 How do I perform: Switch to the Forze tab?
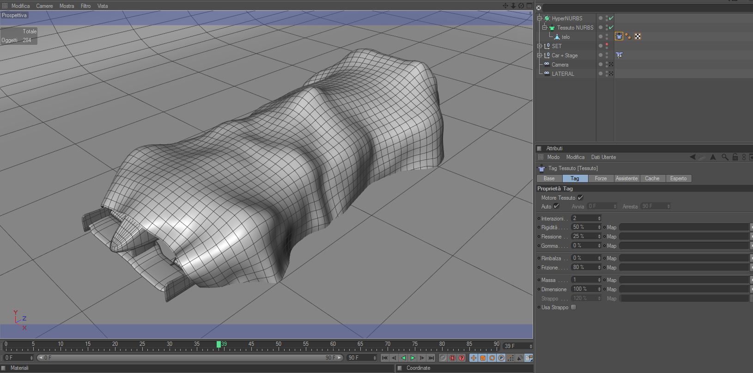point(601,178)
